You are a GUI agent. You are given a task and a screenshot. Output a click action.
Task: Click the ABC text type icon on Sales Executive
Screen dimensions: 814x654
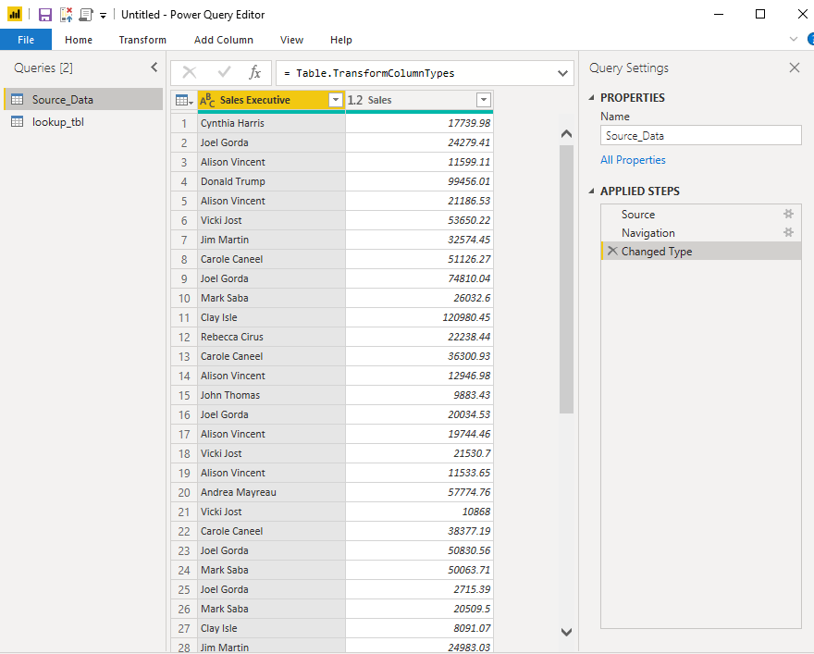pos(207,100)
